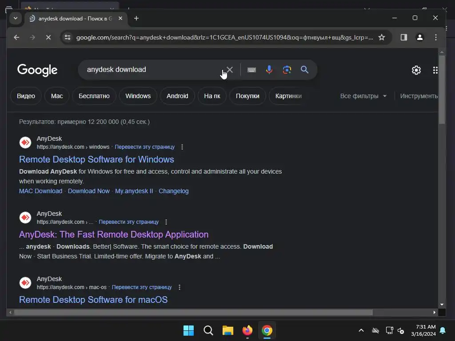The height and width of the screenshot is (341, 455).
Task: Open the Changelog sitelink
Action: point(174,191)
